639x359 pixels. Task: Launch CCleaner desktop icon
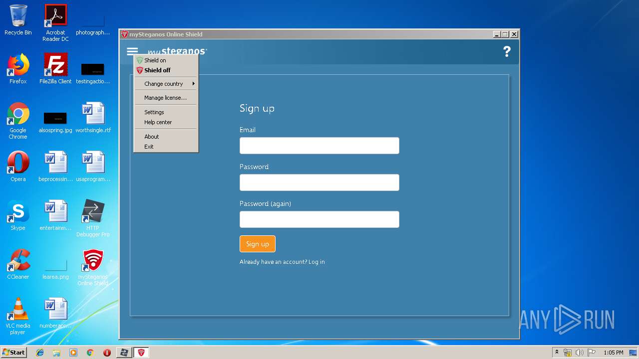coord(18,264)
